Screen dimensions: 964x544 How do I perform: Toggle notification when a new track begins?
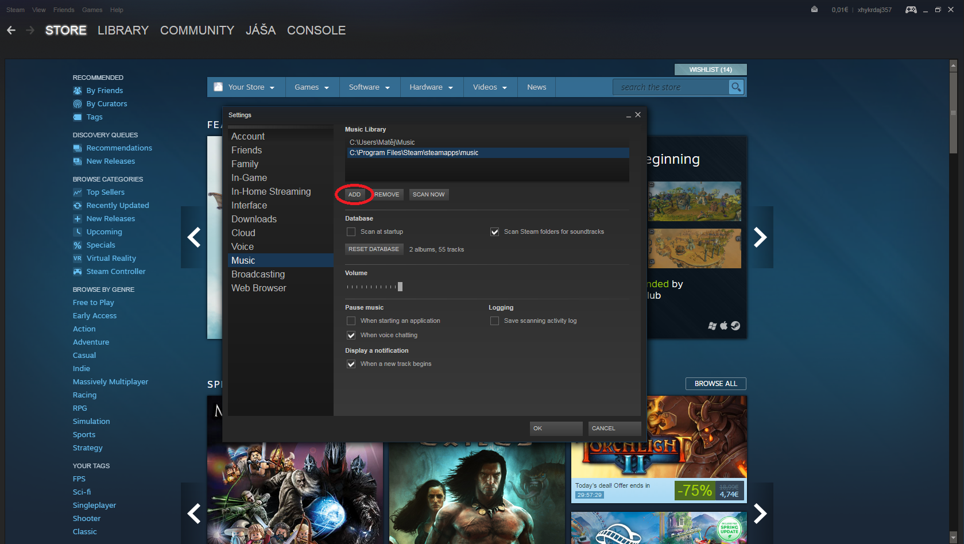[351, 364]
